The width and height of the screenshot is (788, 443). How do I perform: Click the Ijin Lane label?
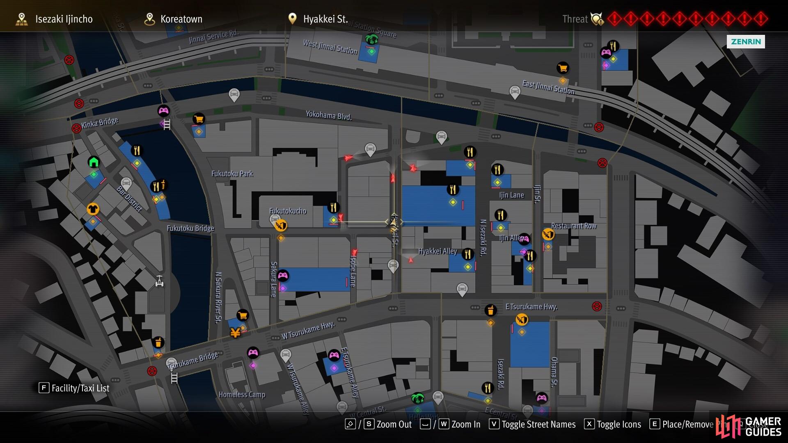point(511,195)
